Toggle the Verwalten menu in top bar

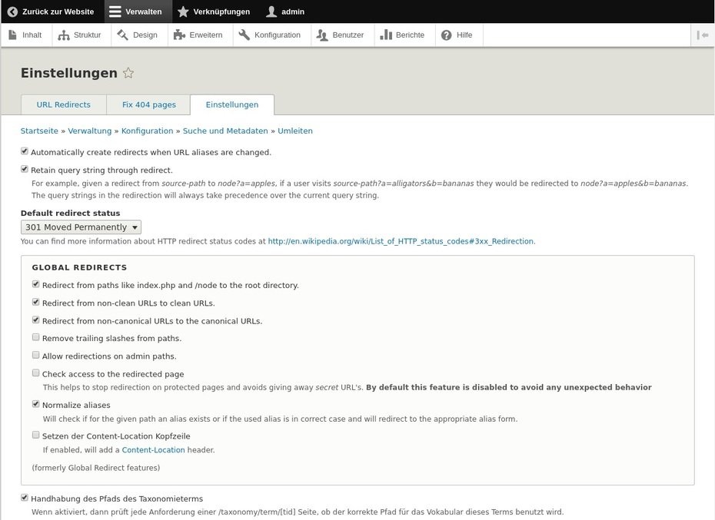[x=135, y=12]
